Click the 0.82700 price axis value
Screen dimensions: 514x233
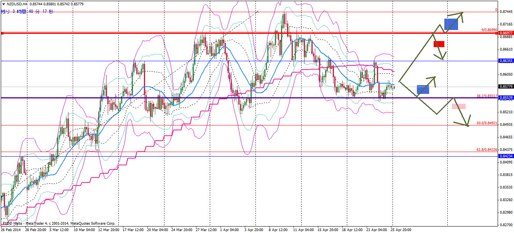(506, 225)
